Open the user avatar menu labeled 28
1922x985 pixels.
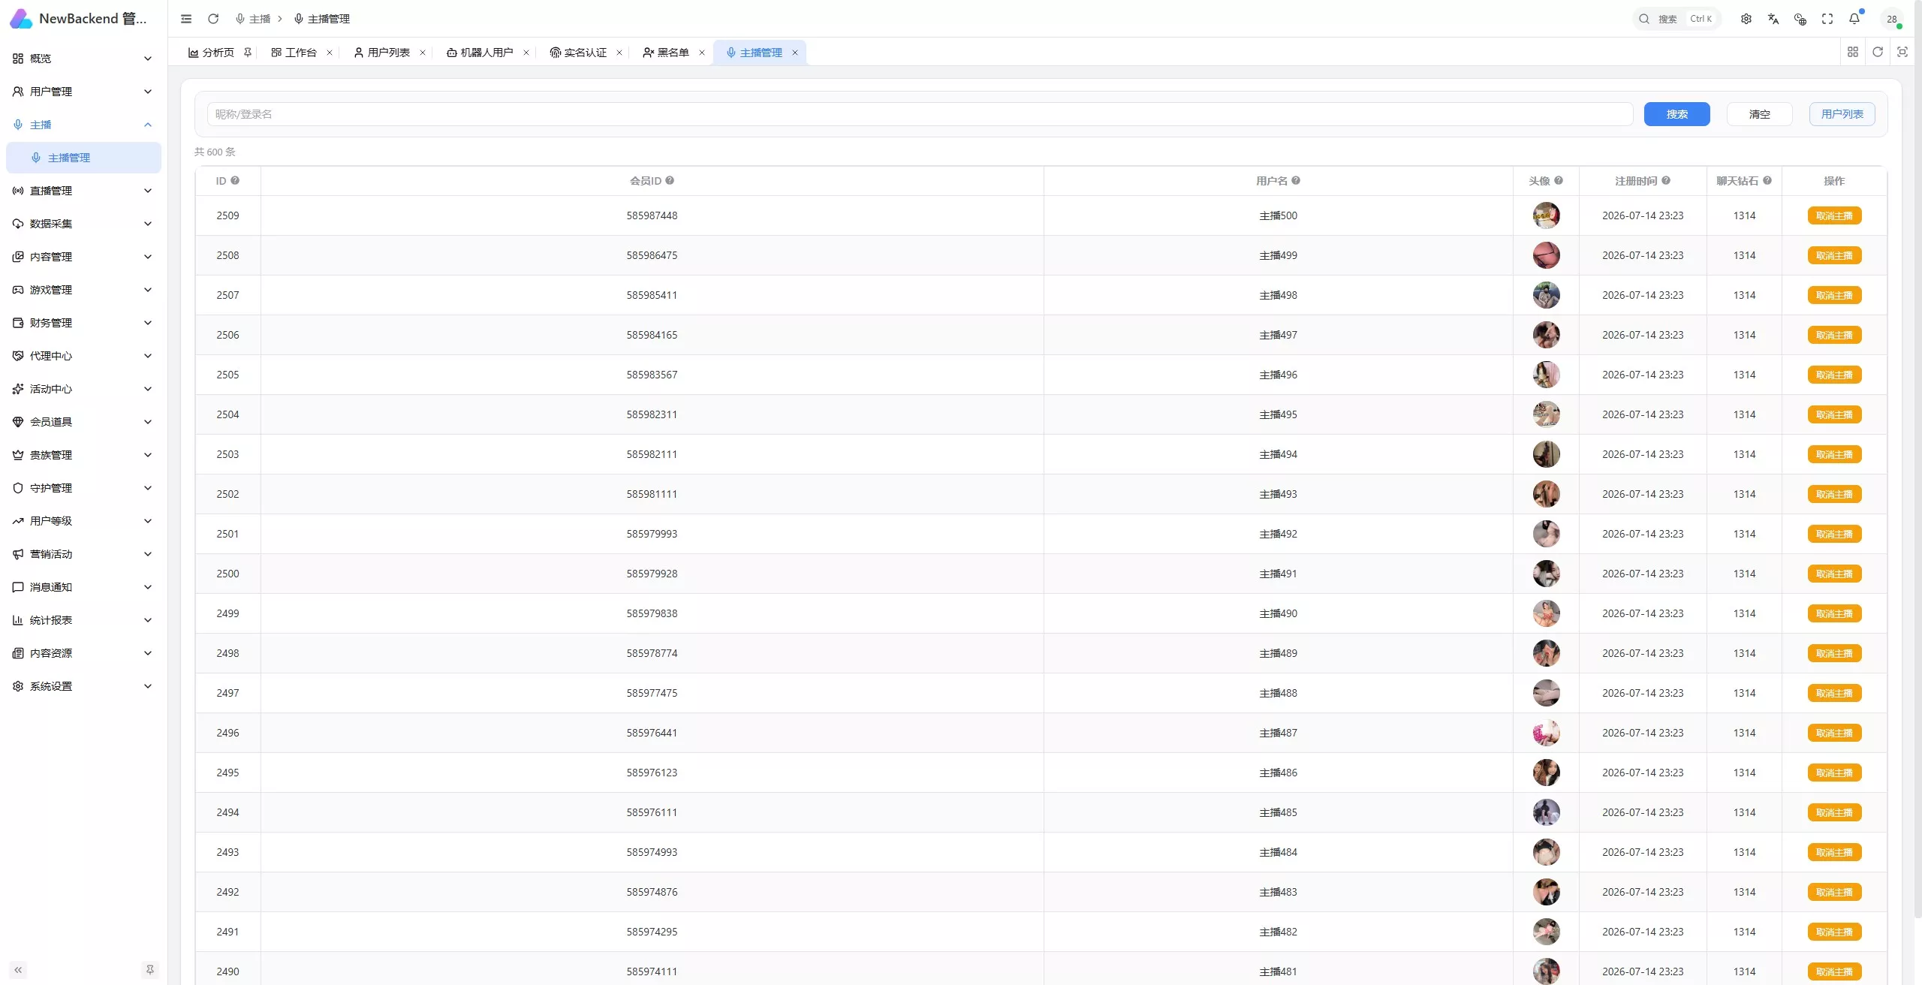tap(1892, 19)
